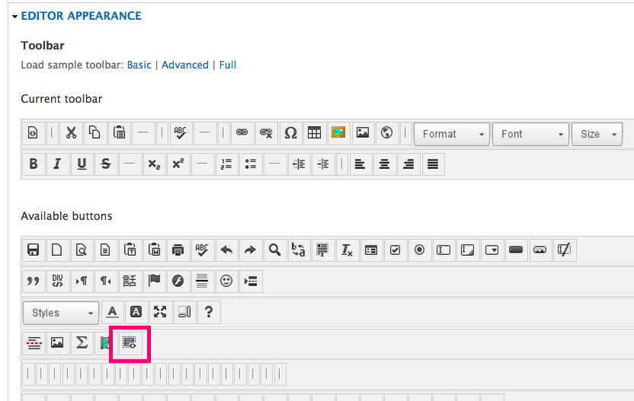Click the Undo arrow icon
Screen dimensions: 634x401
tap(226, 250)
